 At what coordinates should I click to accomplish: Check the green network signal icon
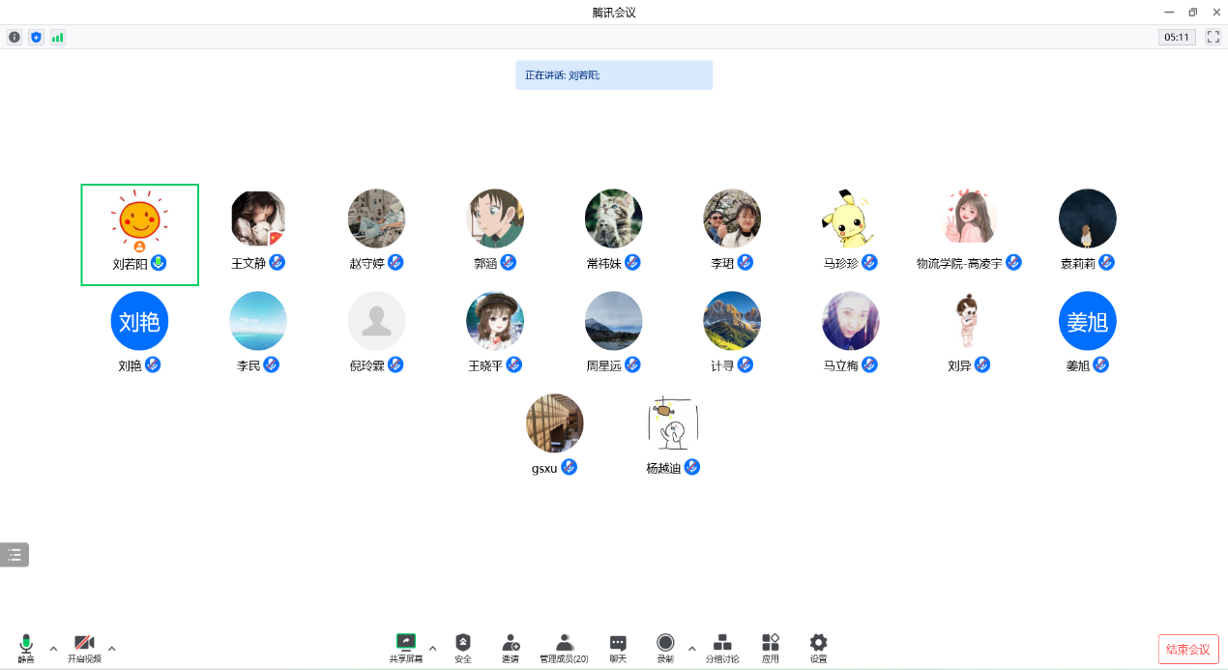(x=58, y=37)
